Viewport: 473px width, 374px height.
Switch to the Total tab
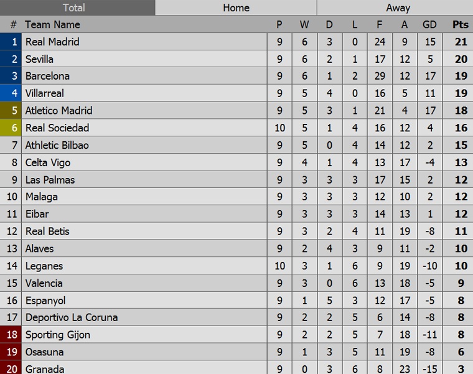[77, 7]
